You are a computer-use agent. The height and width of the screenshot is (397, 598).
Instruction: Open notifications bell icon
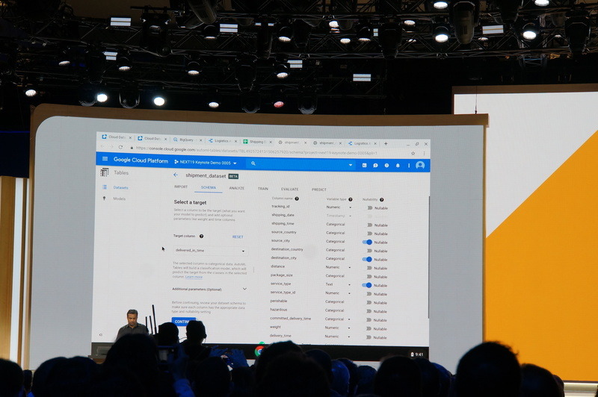[x=398, y=166]
